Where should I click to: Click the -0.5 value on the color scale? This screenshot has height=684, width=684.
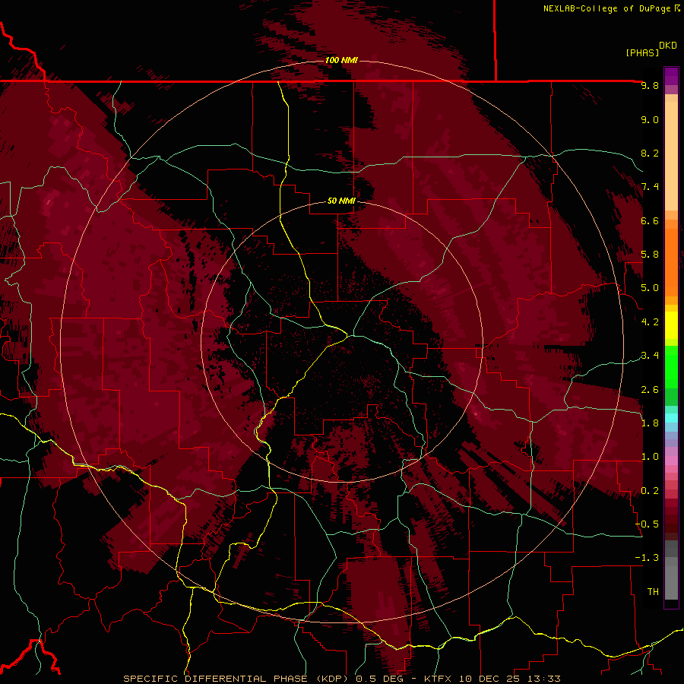coord(647,524)
